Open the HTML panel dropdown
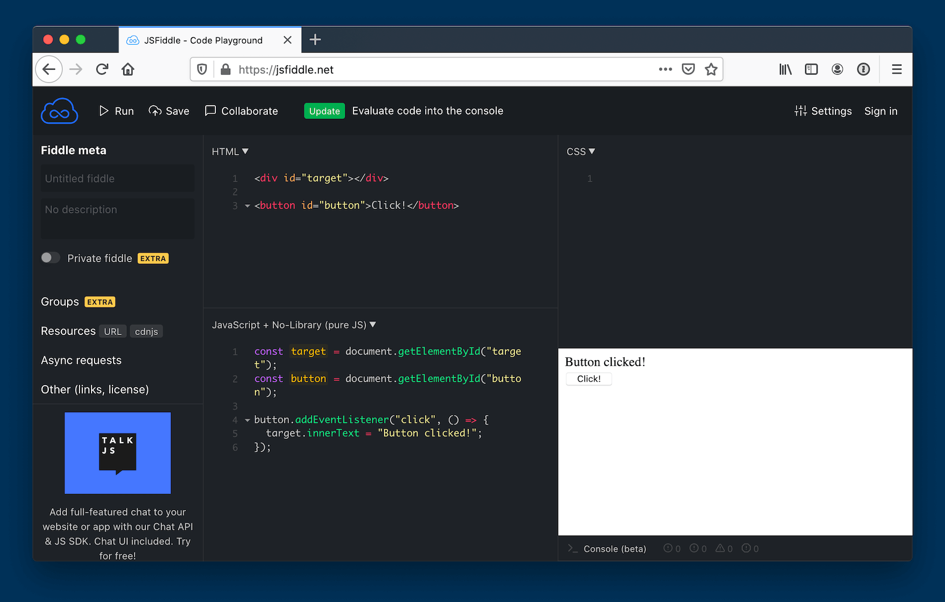 click(x=230, y=152)
